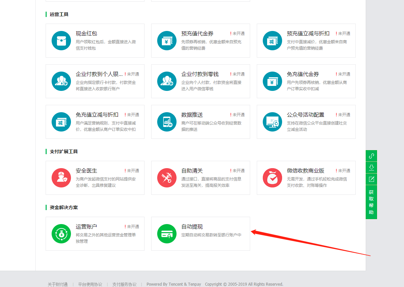Open the 免充值代金券 product card title
Screen dimensions: 404x287
[303, 74]
